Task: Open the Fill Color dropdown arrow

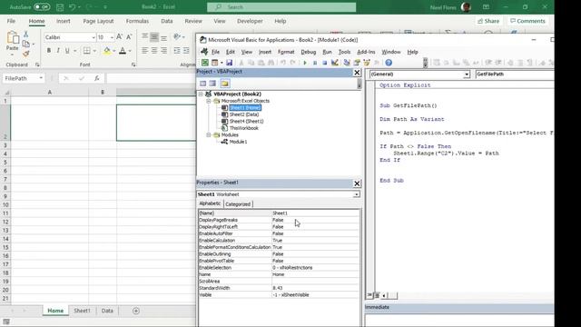Action: coord(113,51)
